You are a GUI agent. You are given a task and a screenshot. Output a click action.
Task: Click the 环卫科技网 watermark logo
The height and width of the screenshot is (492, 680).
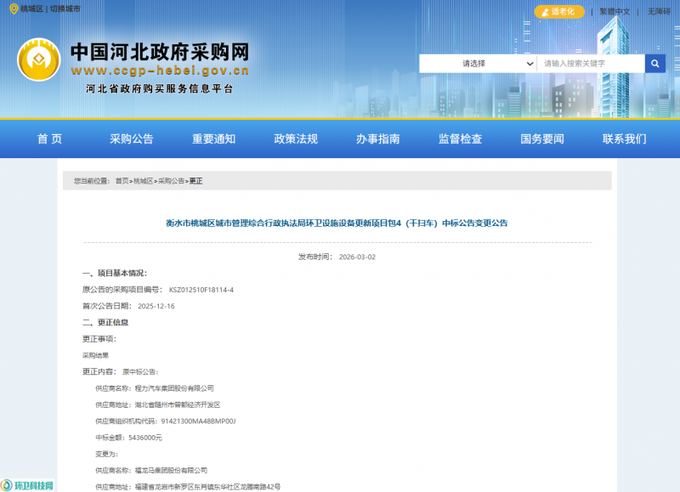[x=28, y=485]
